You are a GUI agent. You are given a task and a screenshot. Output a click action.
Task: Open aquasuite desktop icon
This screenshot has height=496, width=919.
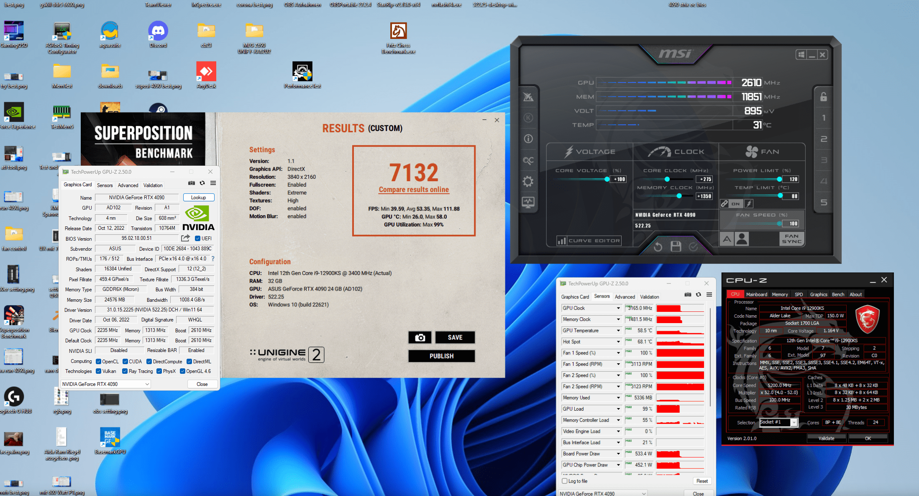[110, 35]
